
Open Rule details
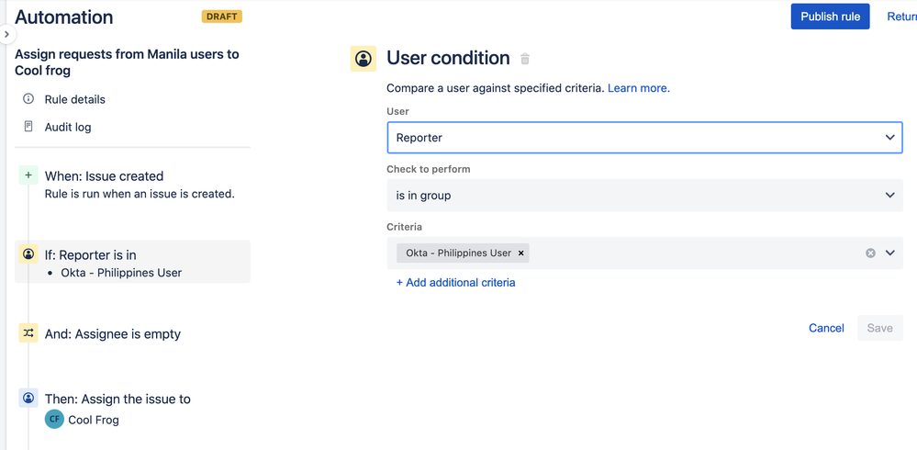pos(74,99)
